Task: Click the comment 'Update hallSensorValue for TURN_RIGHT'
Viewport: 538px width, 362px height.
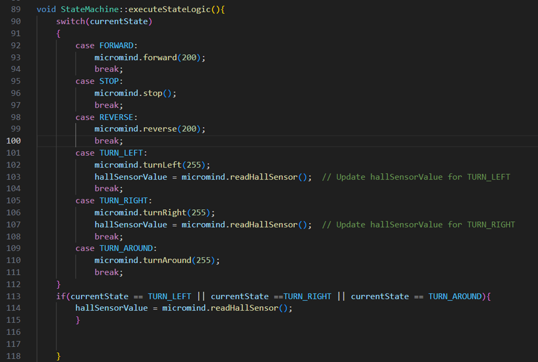Action: pos(425,225)
